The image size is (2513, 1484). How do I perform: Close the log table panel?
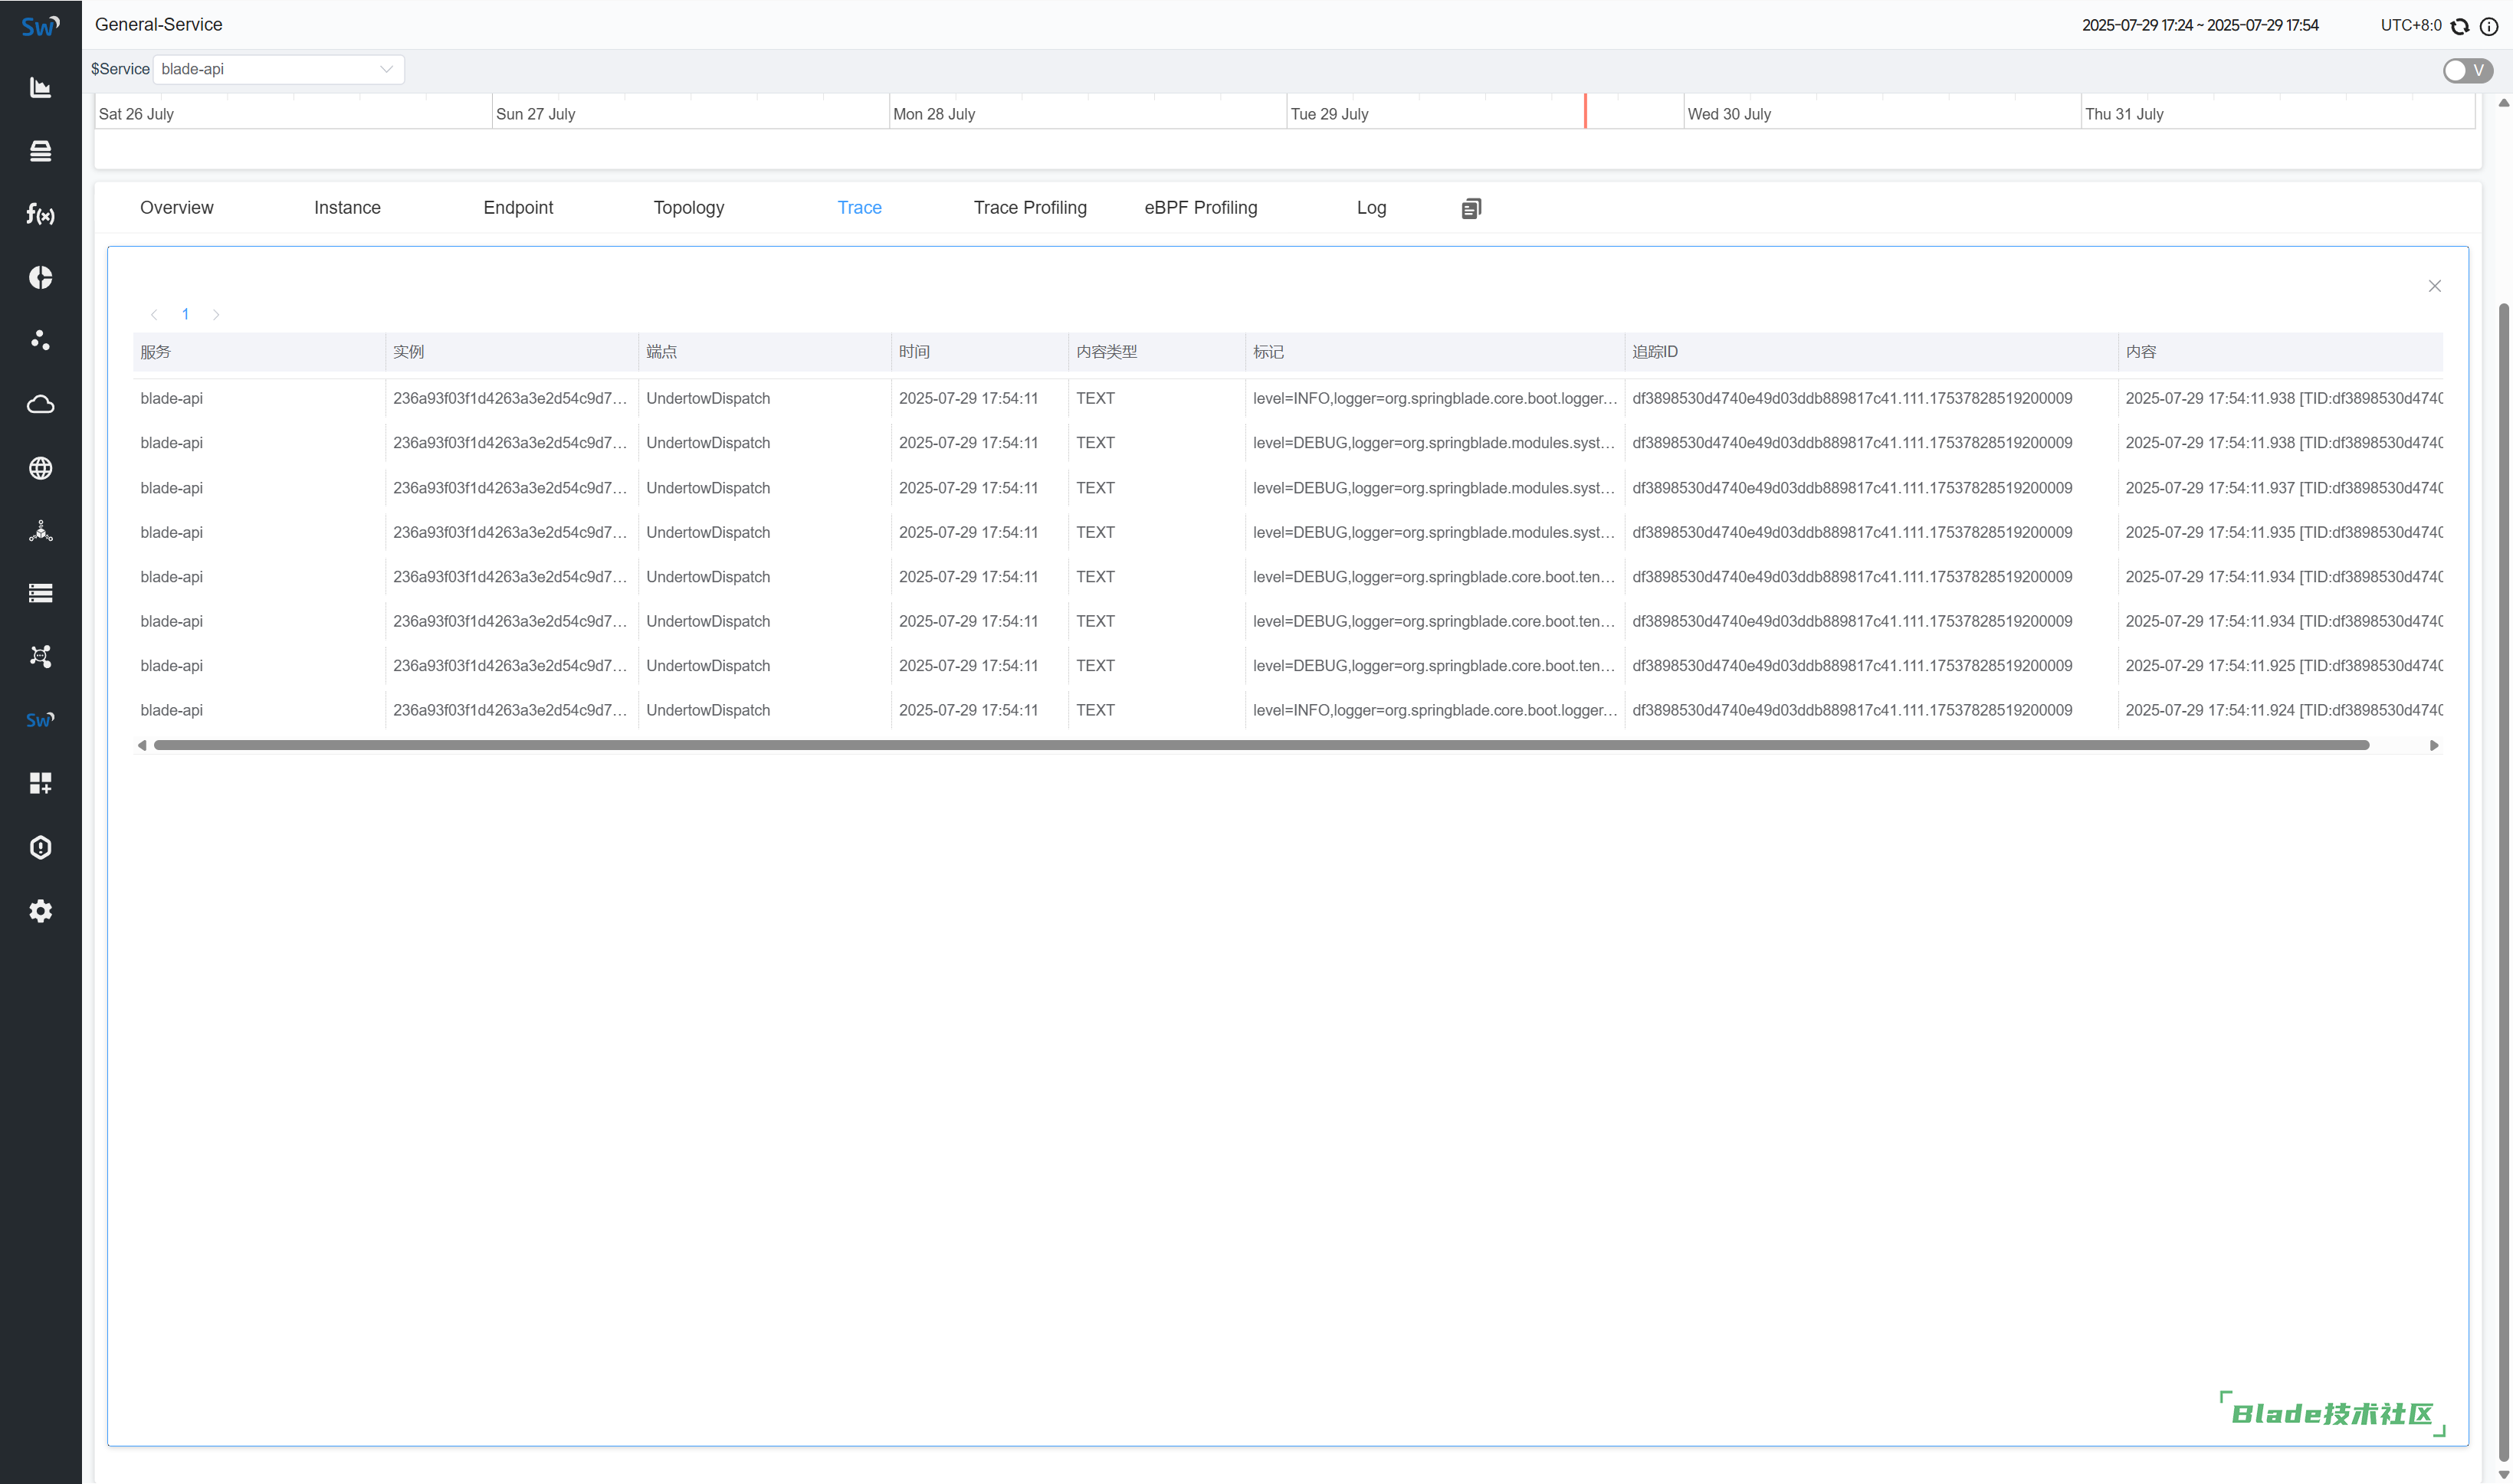2434,286
